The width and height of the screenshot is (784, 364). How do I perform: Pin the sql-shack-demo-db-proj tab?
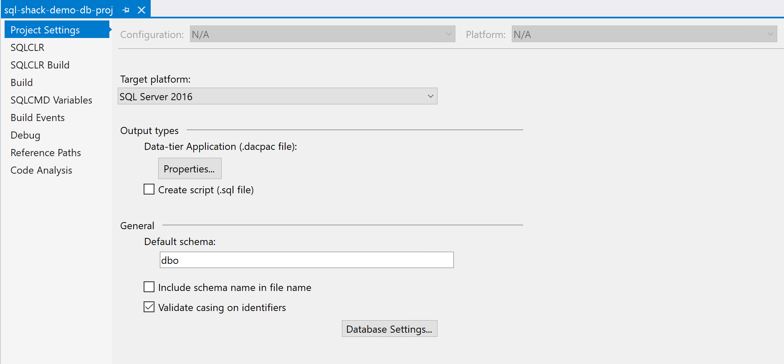coord(126,10)
